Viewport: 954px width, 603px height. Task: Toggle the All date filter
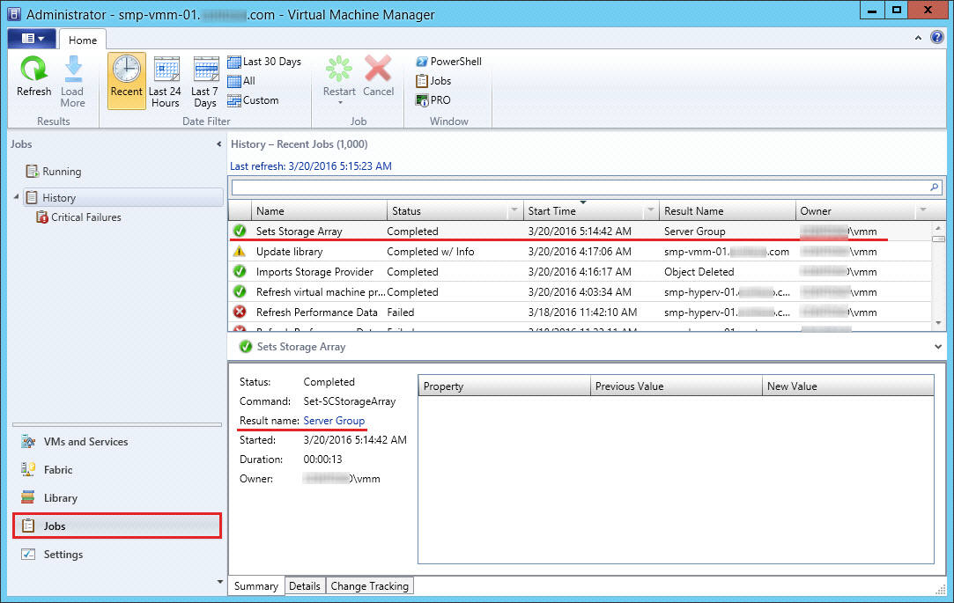pos(241,81)
